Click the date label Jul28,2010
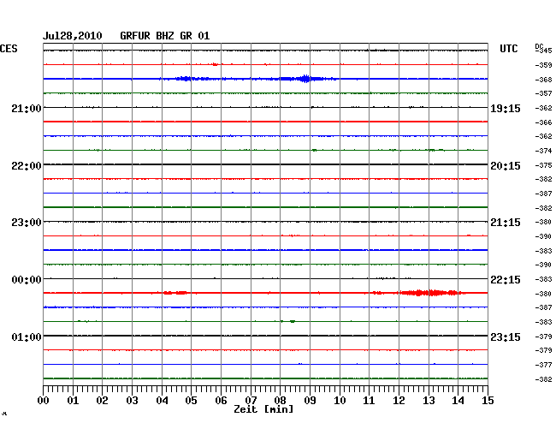Viewport: 556px width, 423px height. click(x=73, y=36)
